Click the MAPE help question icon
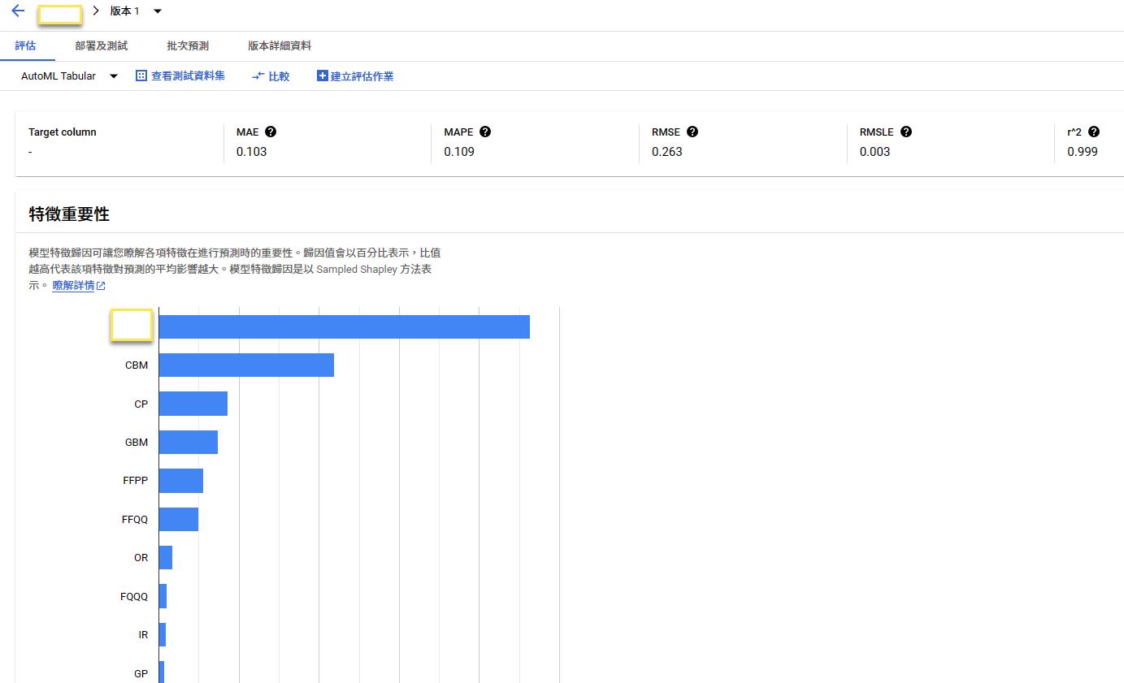The image size is (1124, 683). pos(485,132)
